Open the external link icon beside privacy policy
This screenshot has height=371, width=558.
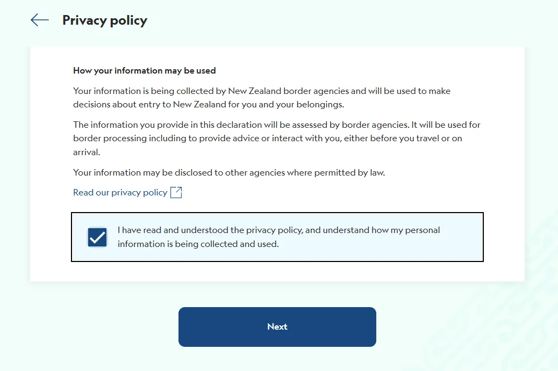(176, 192)
